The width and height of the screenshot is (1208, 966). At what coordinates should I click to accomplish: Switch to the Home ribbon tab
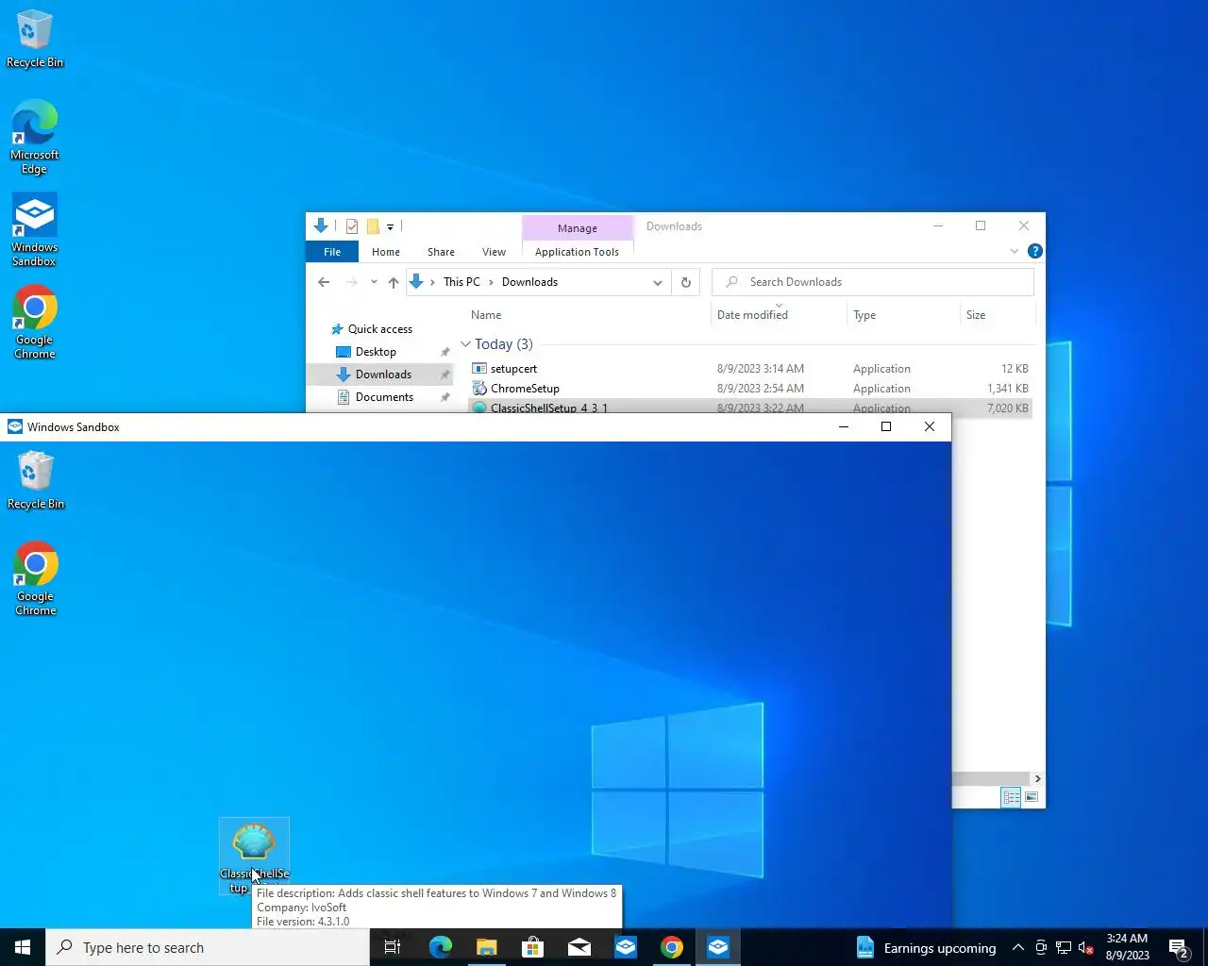coord(386,252)
